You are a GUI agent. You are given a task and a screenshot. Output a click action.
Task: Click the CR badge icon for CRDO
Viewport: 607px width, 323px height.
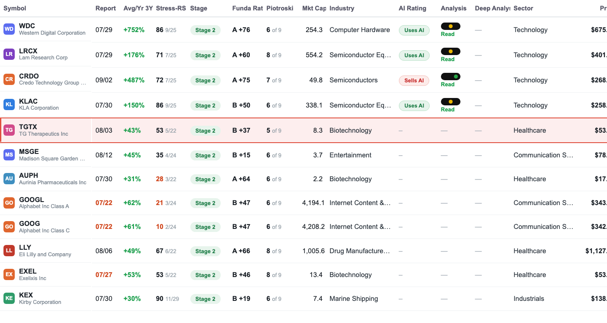coord(9,79)
